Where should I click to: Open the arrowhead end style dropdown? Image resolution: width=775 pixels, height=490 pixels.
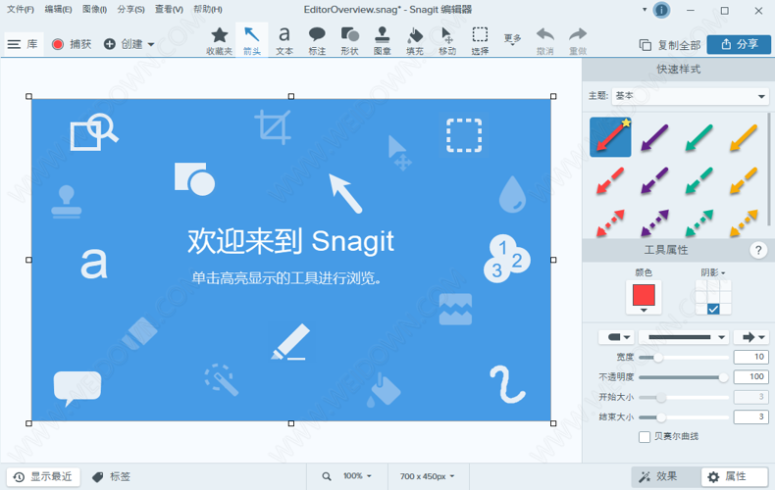[751, 337]
